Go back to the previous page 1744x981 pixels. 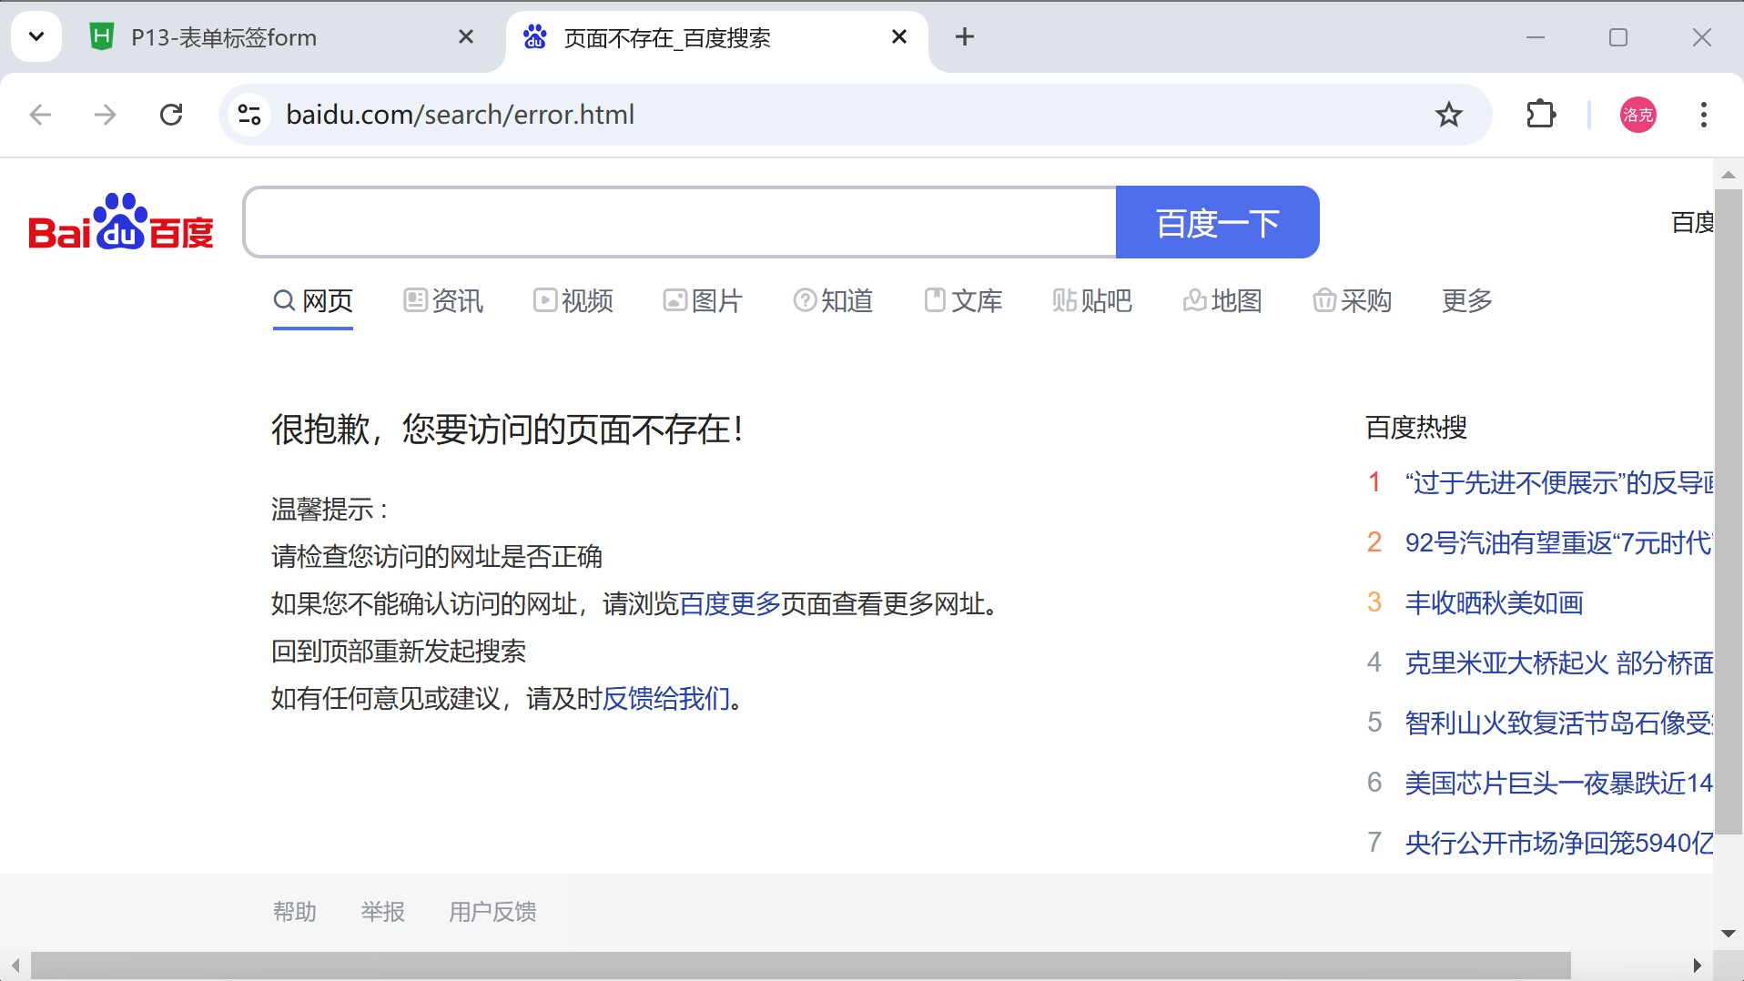coord(40,115)
